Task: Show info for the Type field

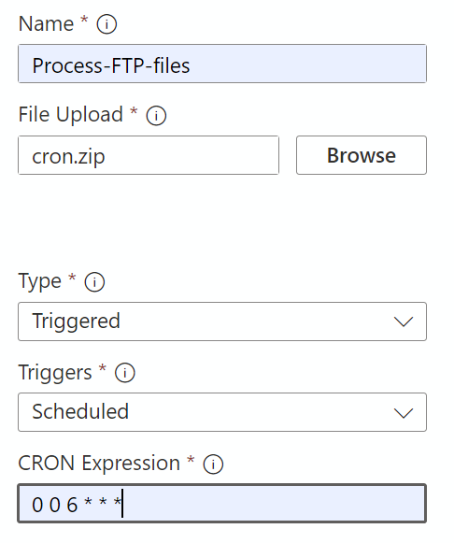Action: click(94, 281)
